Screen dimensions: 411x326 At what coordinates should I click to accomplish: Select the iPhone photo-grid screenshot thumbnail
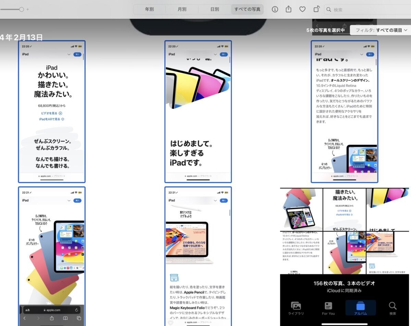(x=345, y=256)
